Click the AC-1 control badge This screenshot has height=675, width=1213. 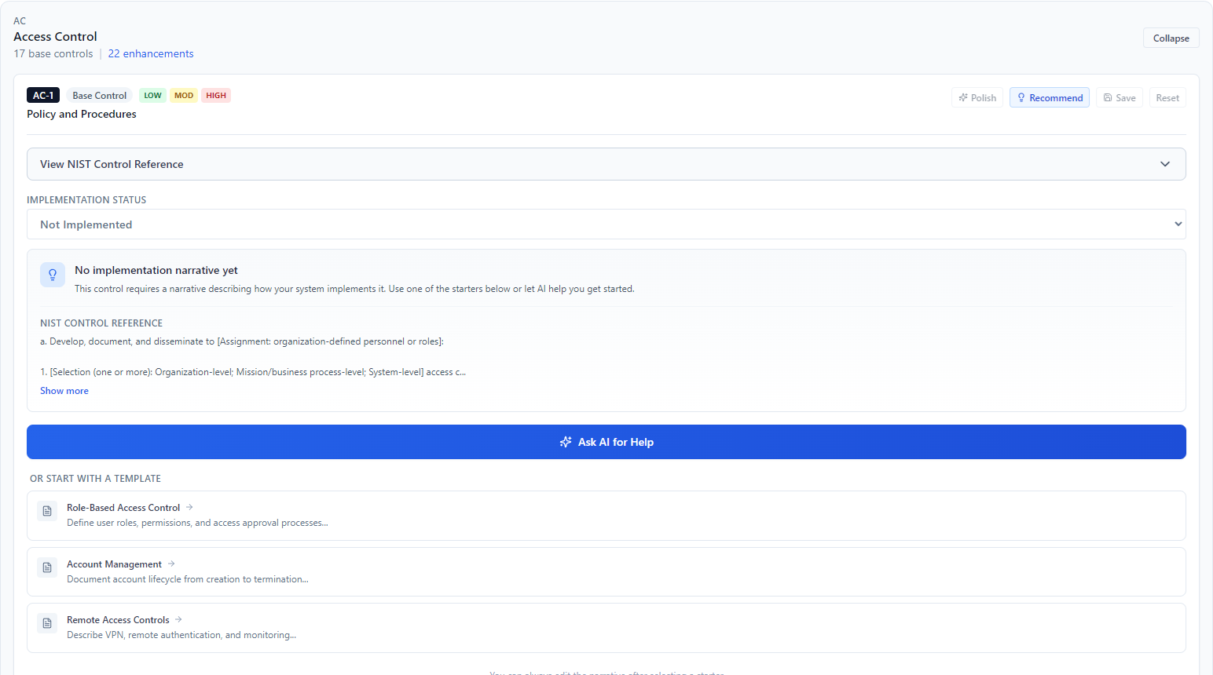pos(43,95)
